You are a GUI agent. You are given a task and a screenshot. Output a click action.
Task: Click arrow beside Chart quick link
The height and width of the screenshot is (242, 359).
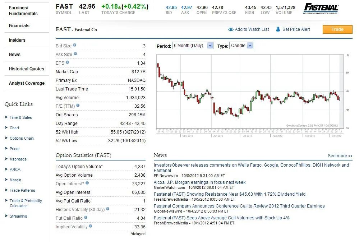[x=6, y=127]
